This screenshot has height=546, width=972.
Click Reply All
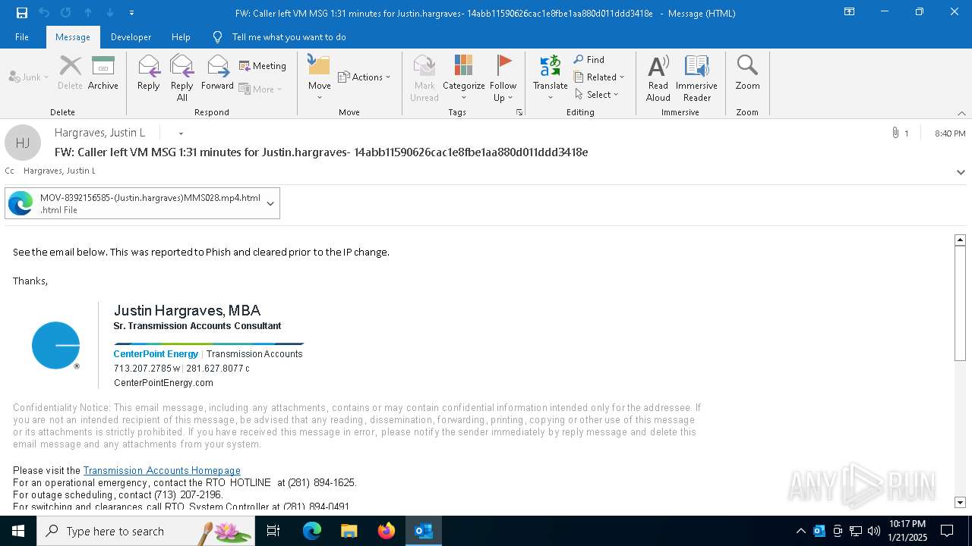(x=181, y=77)
